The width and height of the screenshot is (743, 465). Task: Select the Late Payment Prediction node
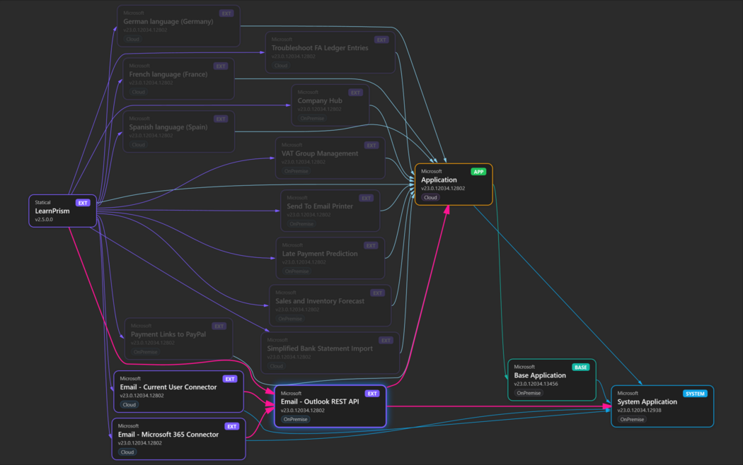[330, 258]
